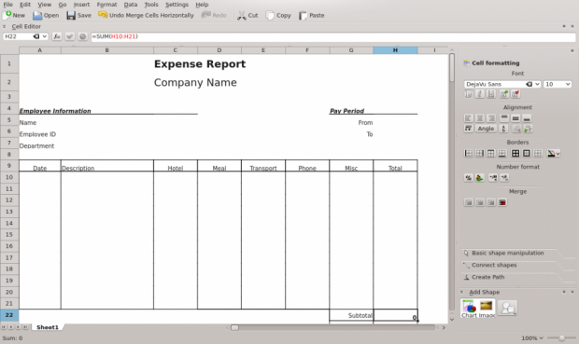Click the first Merge cells icon
The width and height of the screenshot is (579, 344).
tap(468, 202)
